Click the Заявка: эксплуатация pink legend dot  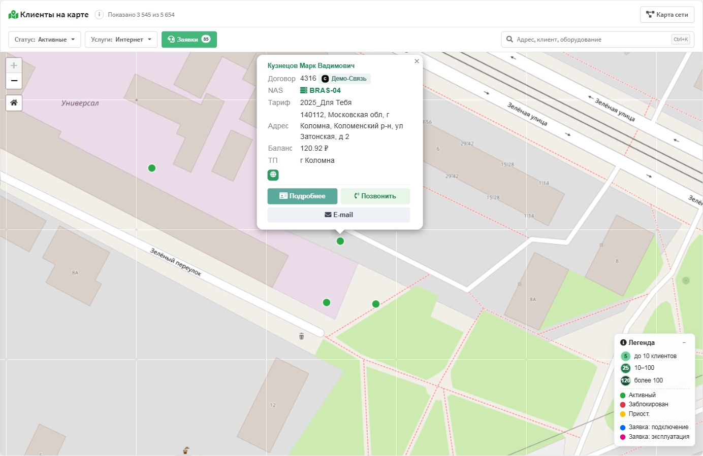pos(623,437)
